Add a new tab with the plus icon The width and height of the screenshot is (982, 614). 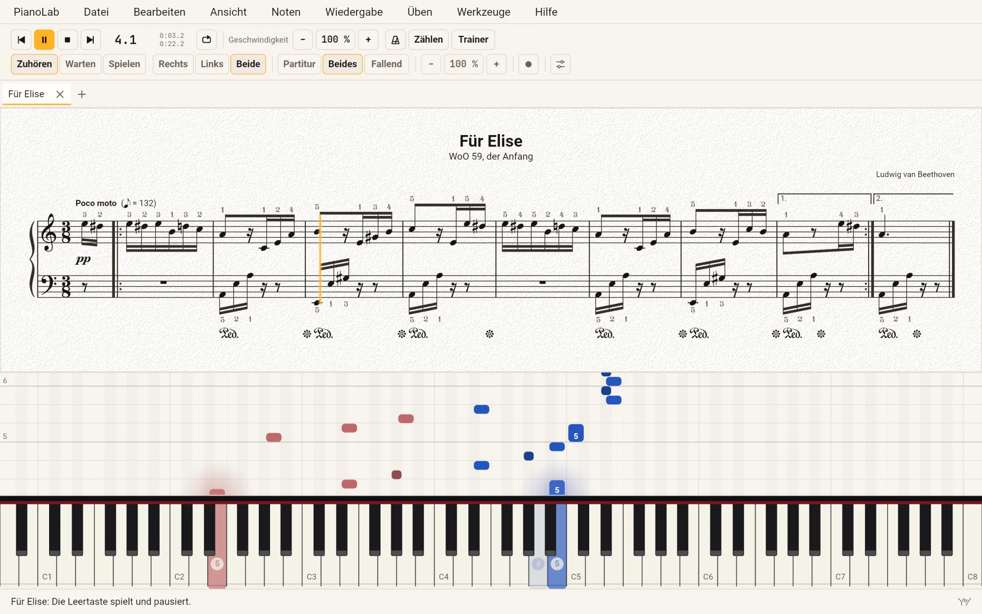(82, 94)
